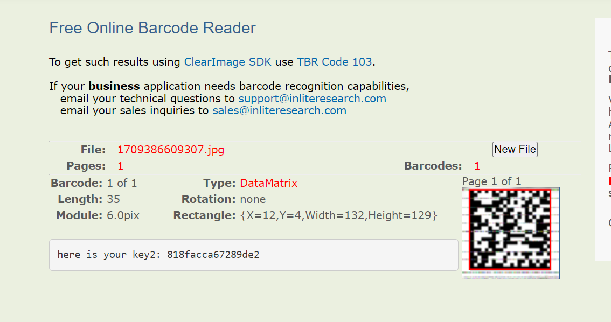Click the Barcode 1 of 1 value

point(122,184)
